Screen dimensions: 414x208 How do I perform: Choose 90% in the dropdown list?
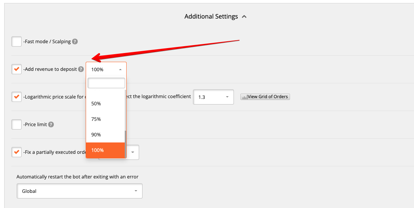pyautogui.click(x=105, y=134)
